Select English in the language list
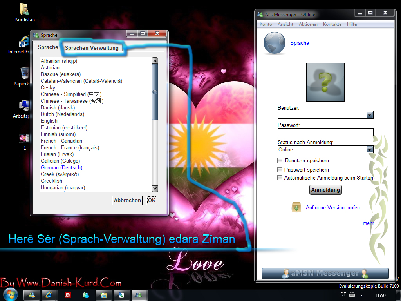This screenshot has height=301, width=401. point(49,121)
